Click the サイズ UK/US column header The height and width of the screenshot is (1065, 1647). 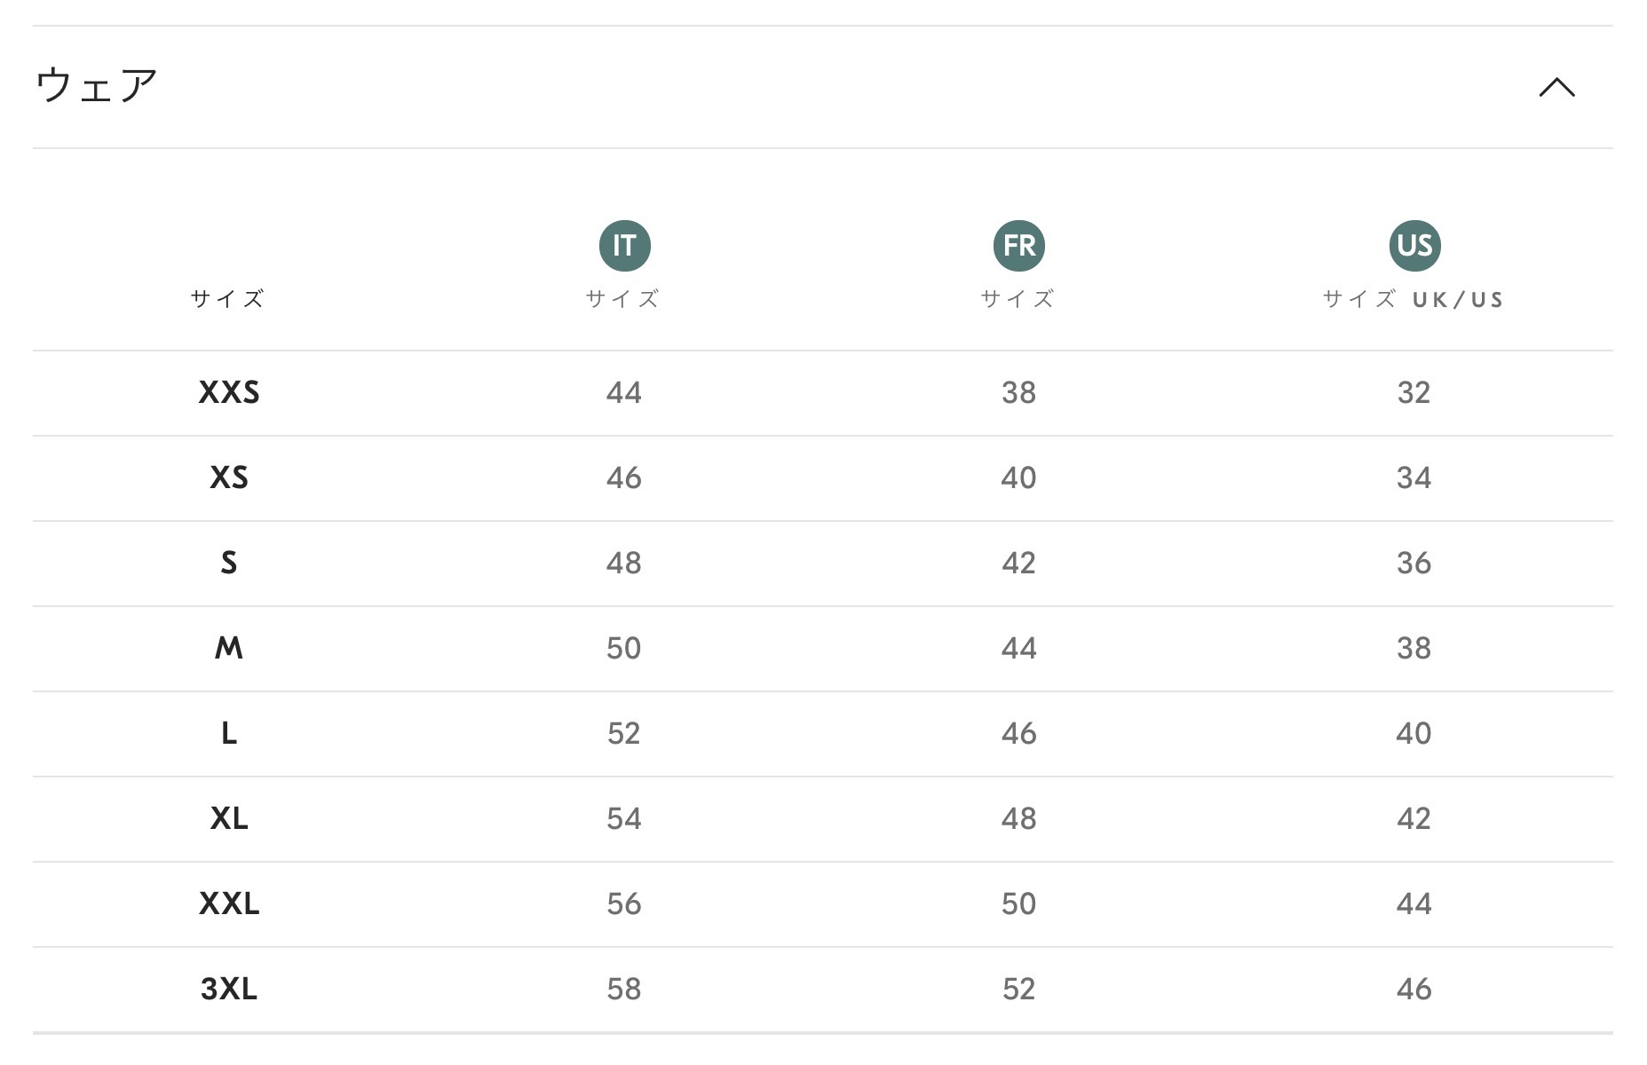click(1414, 299)
